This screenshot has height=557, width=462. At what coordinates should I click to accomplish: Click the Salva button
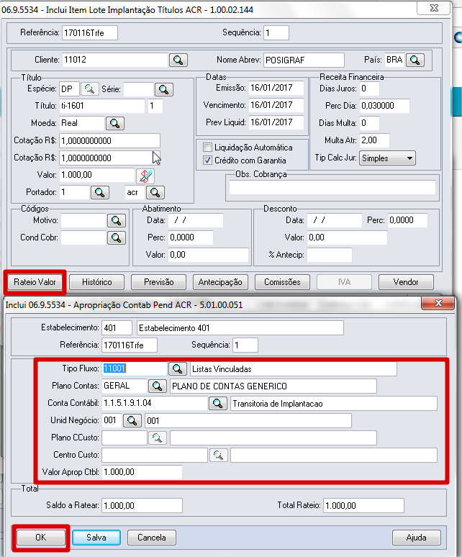[x=96, y=538]
